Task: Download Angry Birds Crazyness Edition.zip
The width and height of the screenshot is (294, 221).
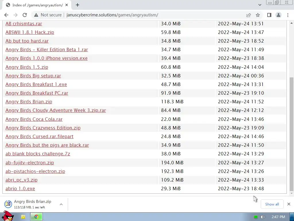Action: click(x=43, y=128)
